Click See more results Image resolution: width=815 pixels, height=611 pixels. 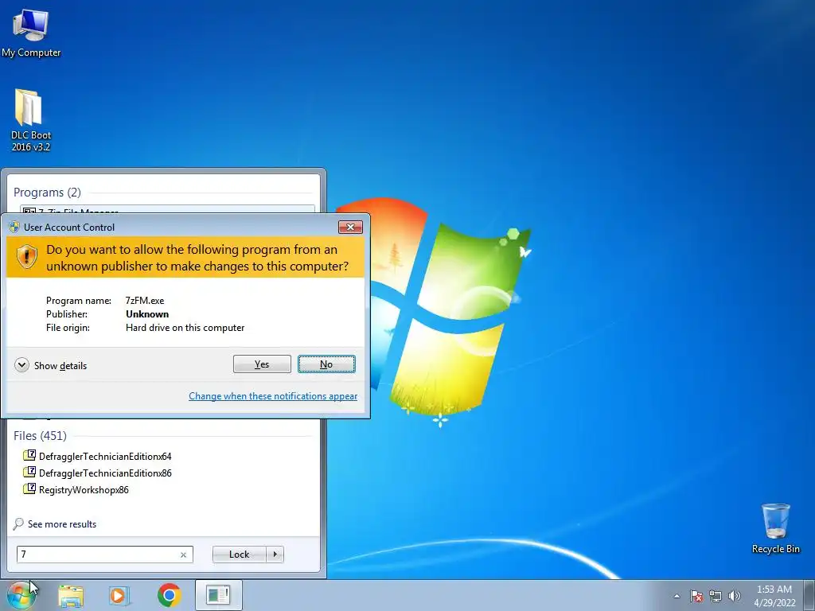click(x=55, y=523)
